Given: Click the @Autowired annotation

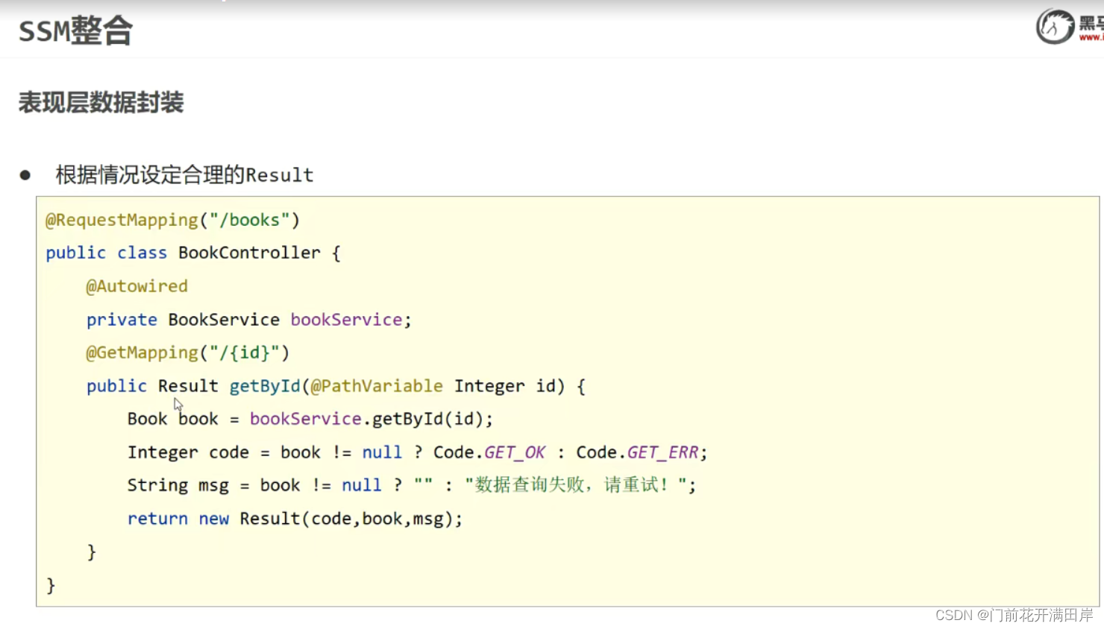Looking at the screenshot, I should (137, 286).
